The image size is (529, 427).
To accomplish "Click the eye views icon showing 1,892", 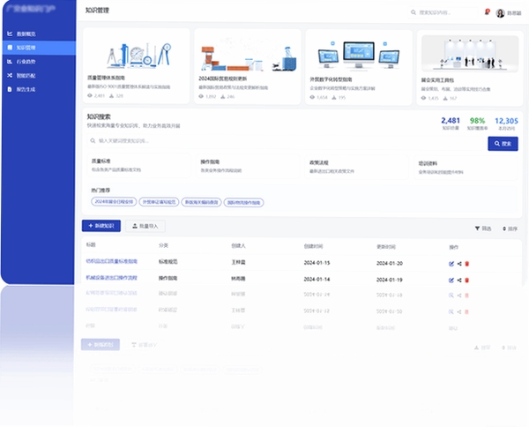I will point(201,96).
